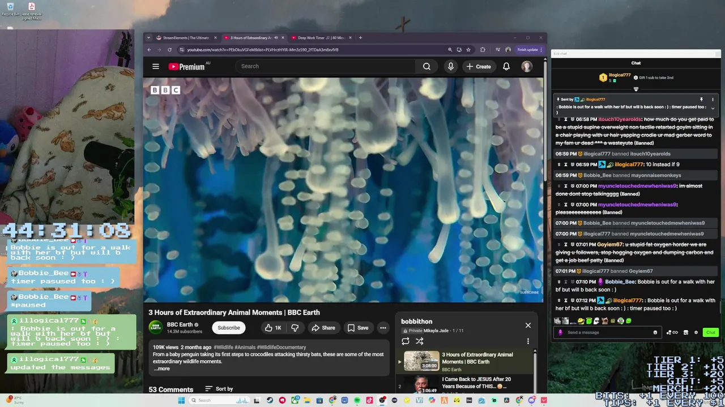Open chat identity purple badge icon
Viewport: 725px width, 407px height.
(x=560, y=332)
